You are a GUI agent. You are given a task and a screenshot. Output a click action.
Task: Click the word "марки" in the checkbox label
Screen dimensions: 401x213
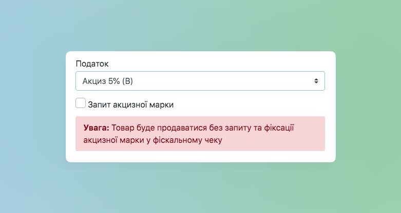click(x=162, y=104)
